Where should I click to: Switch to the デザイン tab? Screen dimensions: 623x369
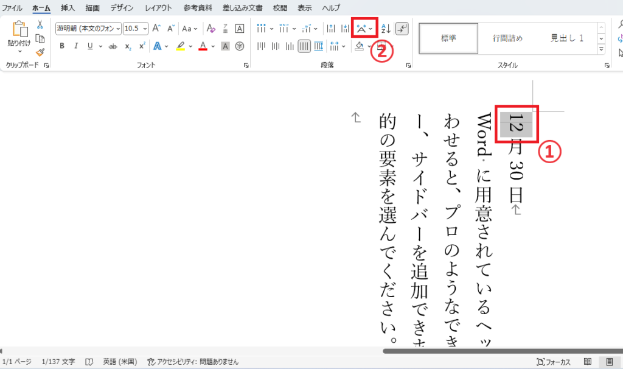[122, 7]
